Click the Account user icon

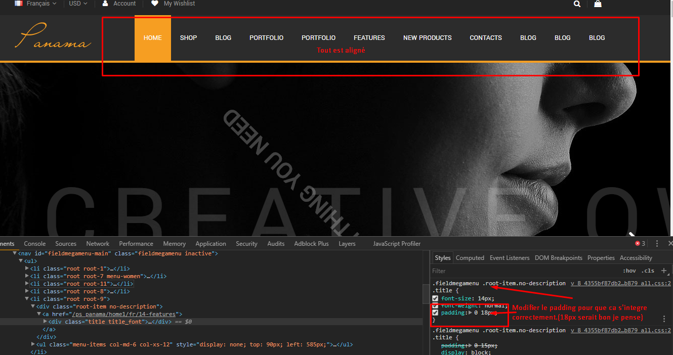(x=105, y=3)
